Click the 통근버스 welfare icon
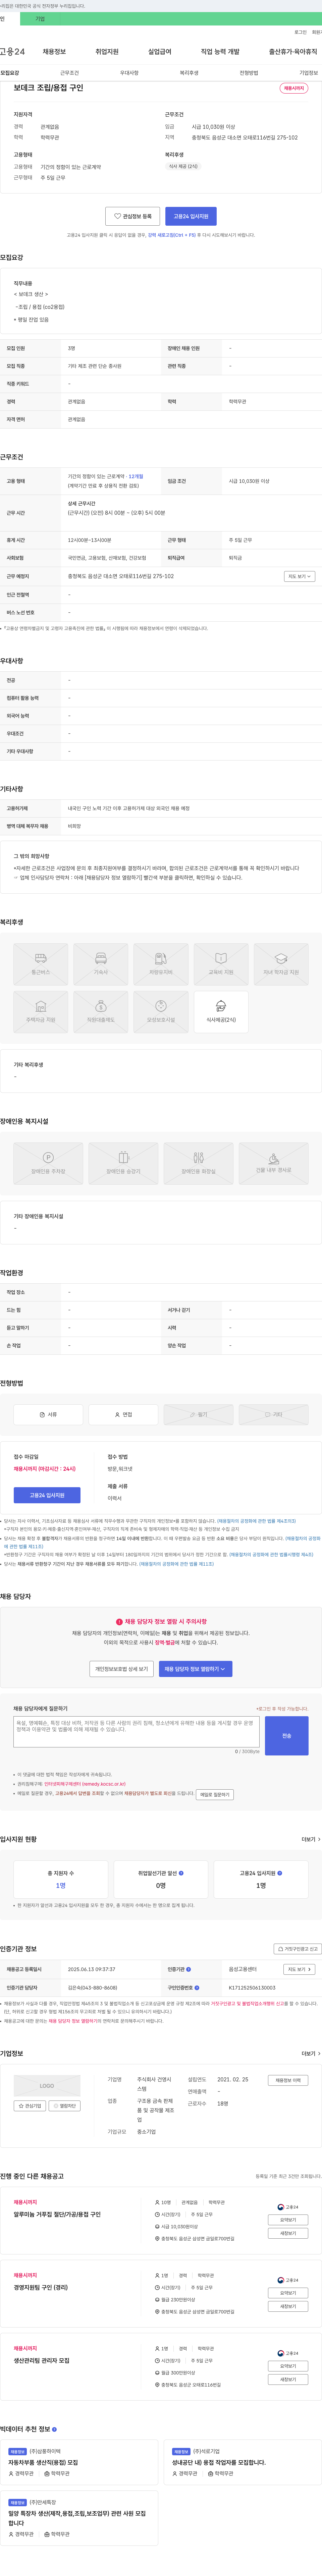 [41, 964]
